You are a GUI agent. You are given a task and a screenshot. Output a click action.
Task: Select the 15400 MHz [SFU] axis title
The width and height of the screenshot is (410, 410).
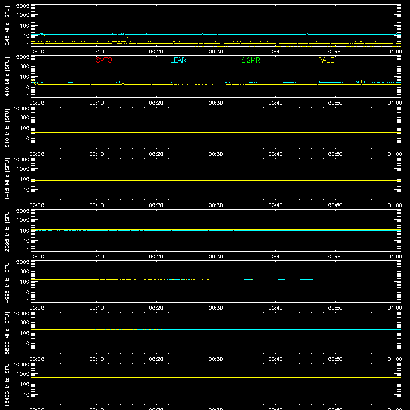[7, 384]
